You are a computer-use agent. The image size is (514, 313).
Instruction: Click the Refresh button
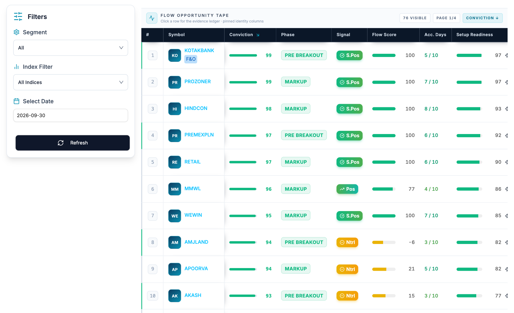(x=73, y=143)
